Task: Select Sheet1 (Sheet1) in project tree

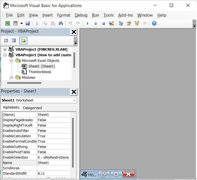Action: click(42, 66)
